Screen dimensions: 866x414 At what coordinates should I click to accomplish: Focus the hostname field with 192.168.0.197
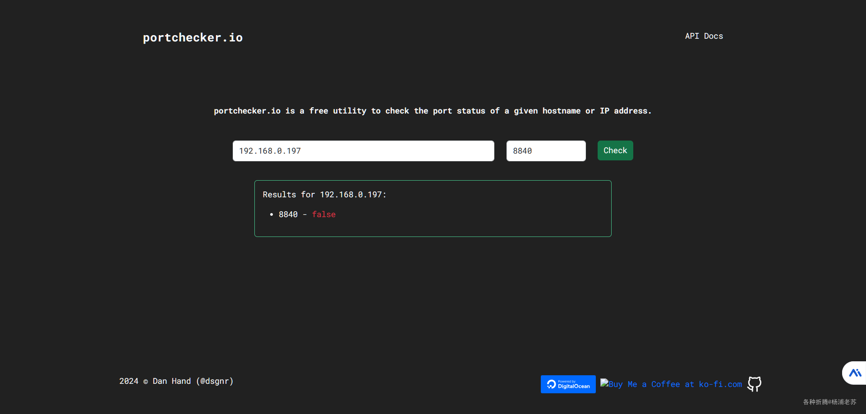[x=364, y=151]
